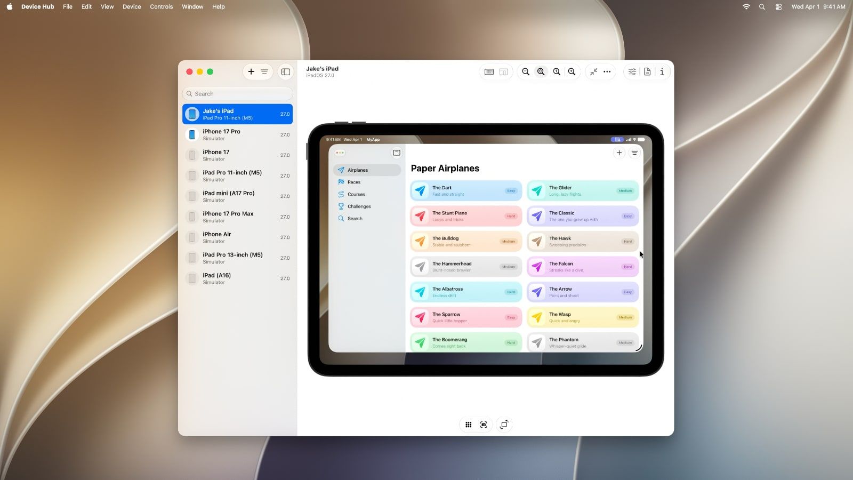Viewport: 853px width, 480px height.
Task: Open Control Center in menu bar
Action: pyautogui.click(x=778, y=7)
